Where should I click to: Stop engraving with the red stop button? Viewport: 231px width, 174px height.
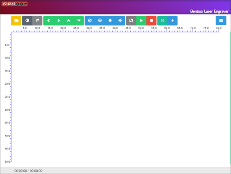151,20
